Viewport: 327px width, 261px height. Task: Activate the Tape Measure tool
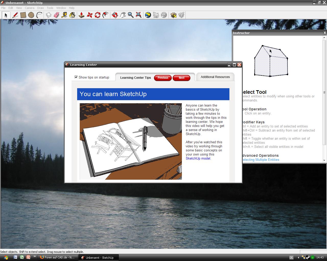(64, 15)
